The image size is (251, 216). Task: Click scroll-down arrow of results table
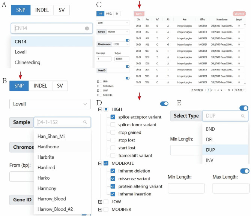click(x=245, y=83)
